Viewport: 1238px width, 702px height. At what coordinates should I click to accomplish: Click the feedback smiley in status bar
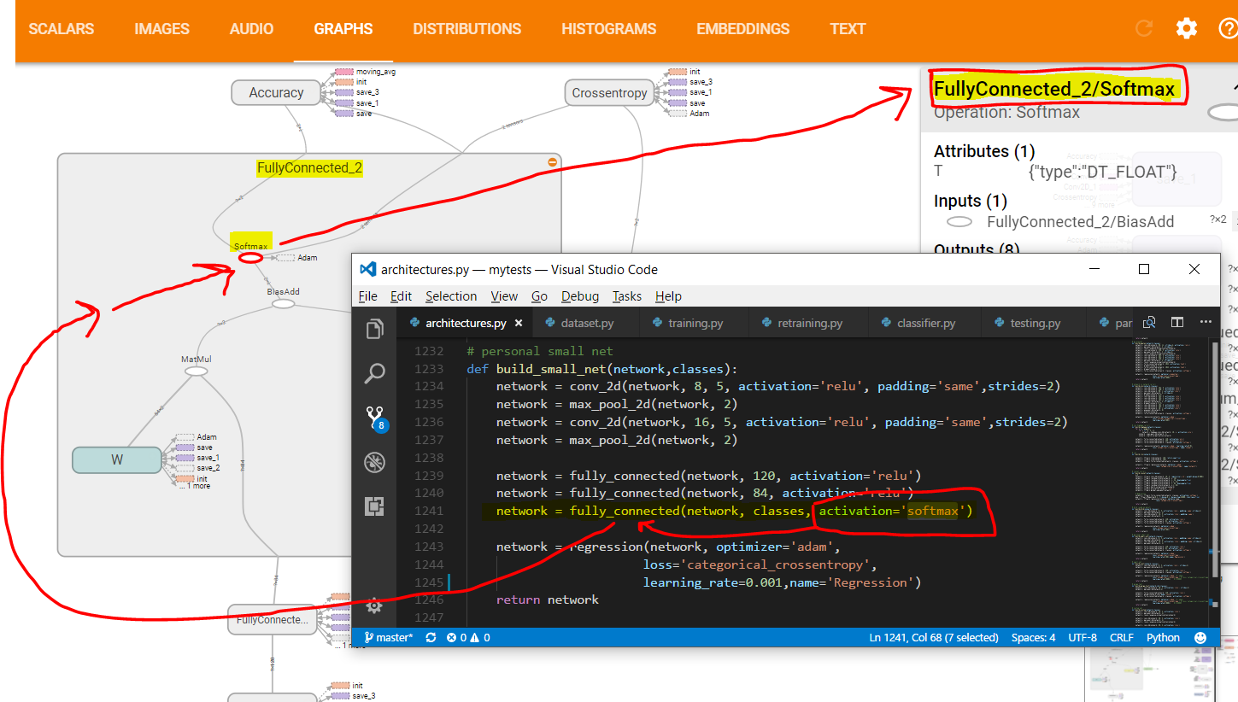tap(1200, 637)
